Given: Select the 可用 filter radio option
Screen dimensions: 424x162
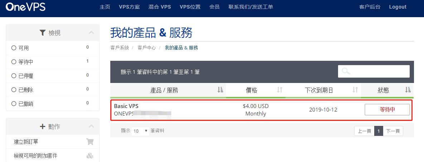Looking at the screenshot, I should tap(14, 48).
